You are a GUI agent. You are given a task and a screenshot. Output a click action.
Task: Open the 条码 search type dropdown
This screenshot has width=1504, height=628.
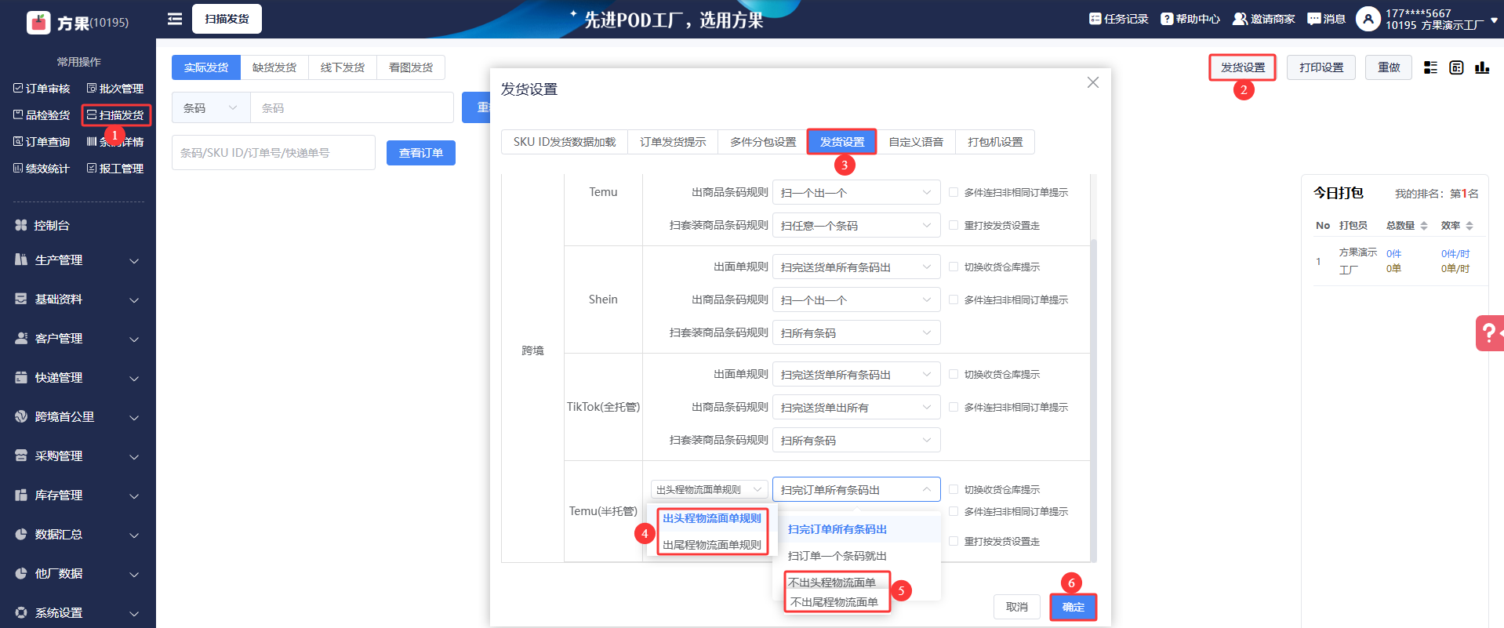[210, 108]
